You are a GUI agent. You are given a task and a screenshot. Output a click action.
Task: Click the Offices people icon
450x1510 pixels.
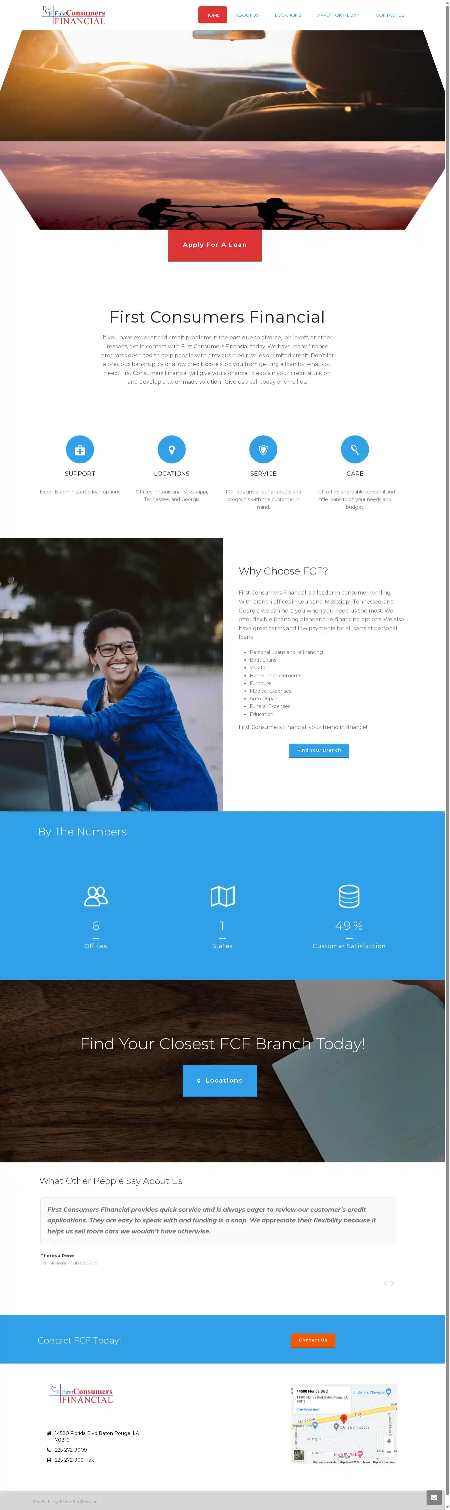click(x=96, y=896)
